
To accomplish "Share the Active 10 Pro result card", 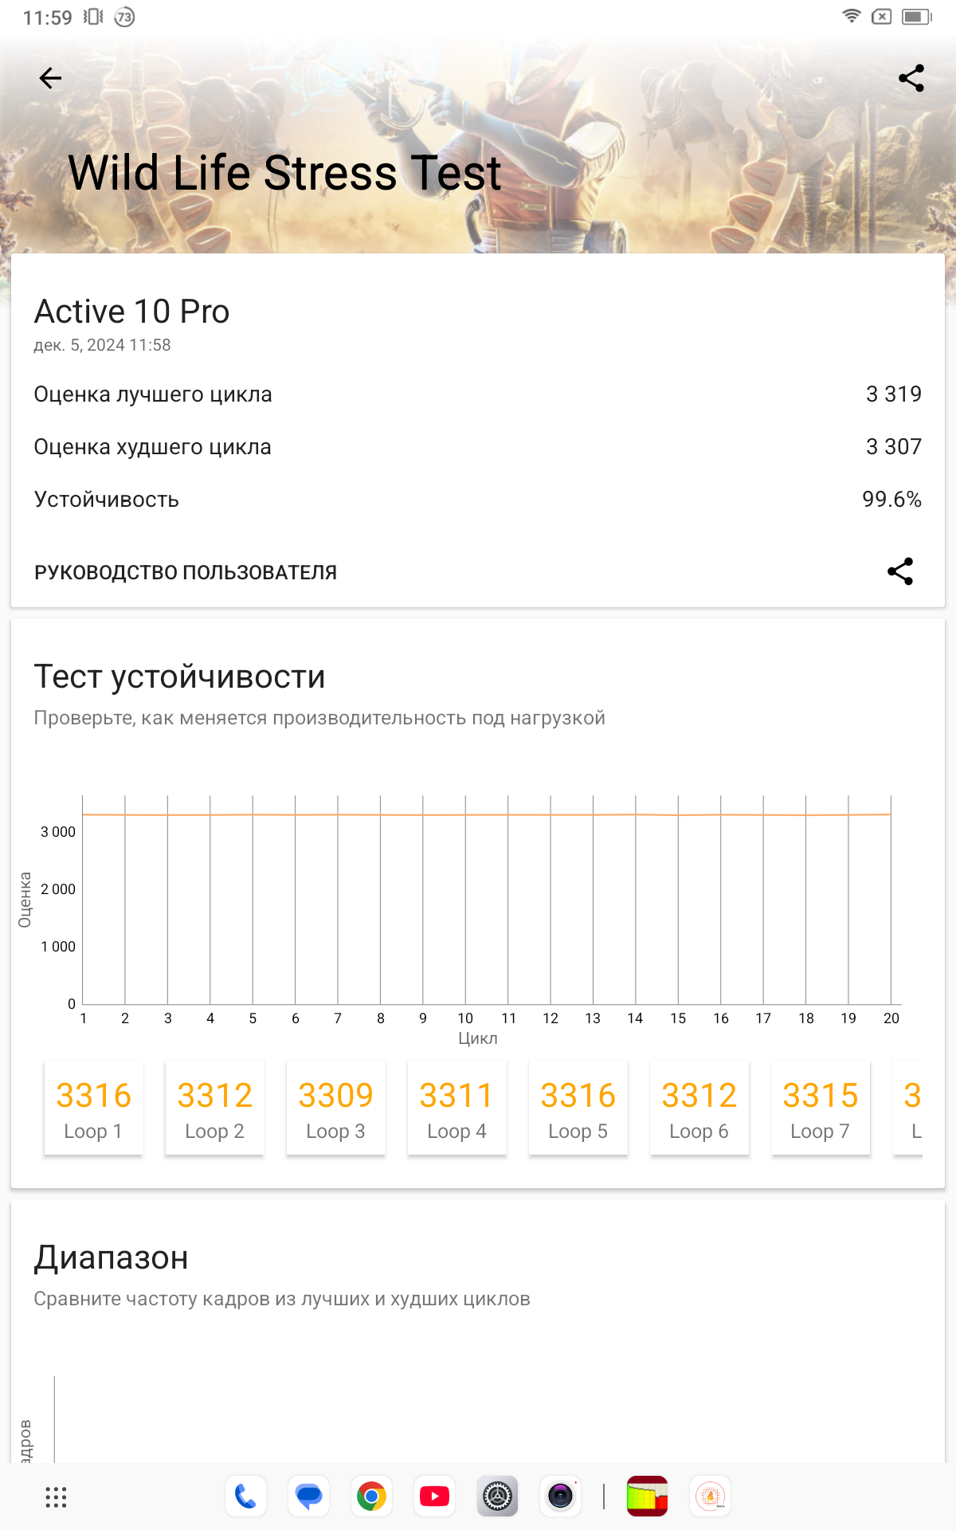I will point(900,571).
